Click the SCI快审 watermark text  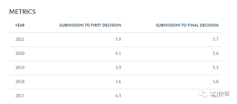pos(220,94)
